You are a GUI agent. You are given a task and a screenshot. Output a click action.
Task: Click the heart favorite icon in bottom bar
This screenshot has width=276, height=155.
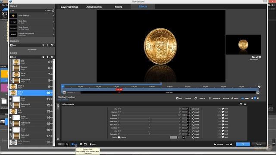pos(81,144)
